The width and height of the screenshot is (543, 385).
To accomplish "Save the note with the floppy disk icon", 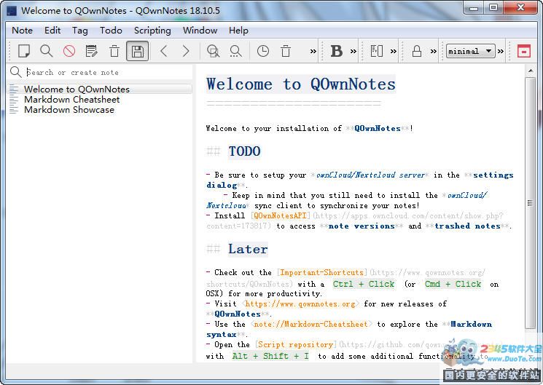I will [138, 51].
